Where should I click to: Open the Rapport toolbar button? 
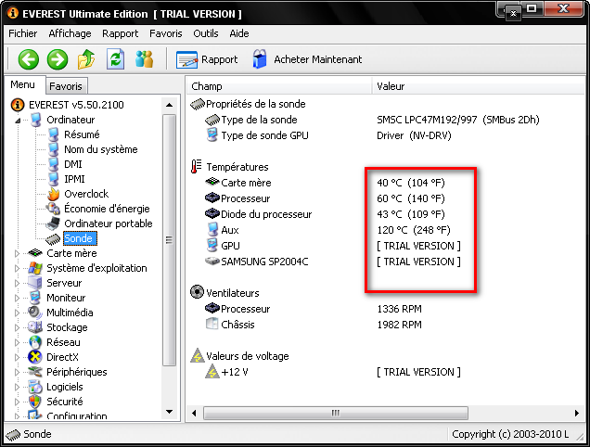207,59
